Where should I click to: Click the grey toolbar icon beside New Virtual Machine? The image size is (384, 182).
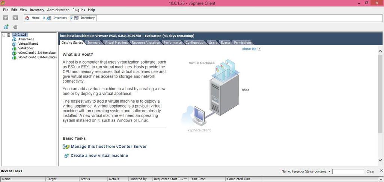click(15, 27)
